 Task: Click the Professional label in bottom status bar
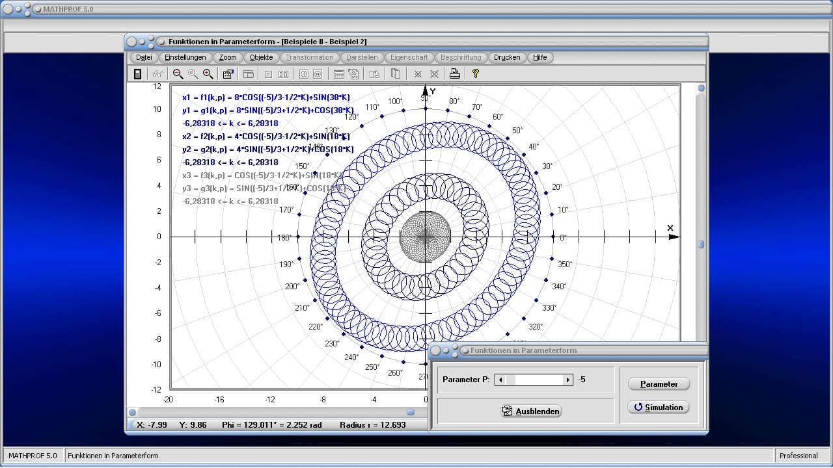(x=799, y=456)
